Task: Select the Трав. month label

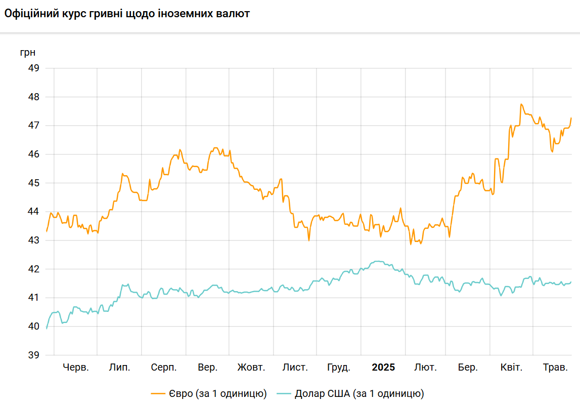Action: 555,368
